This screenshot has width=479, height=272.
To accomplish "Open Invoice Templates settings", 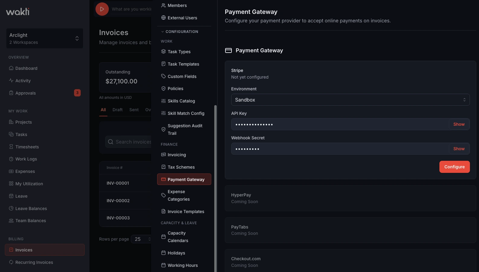I will point(184,212).
